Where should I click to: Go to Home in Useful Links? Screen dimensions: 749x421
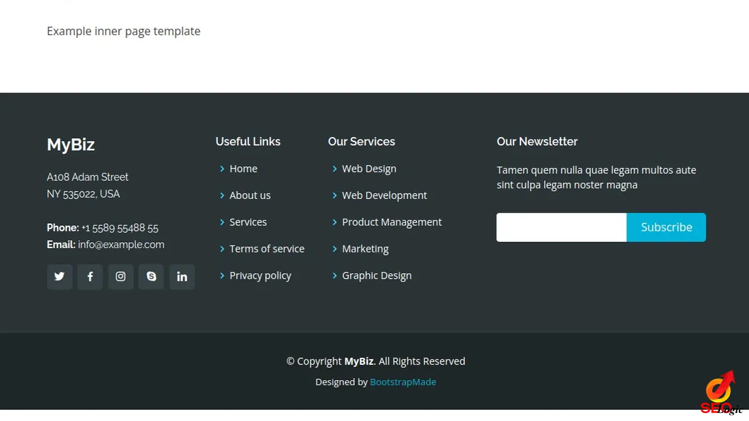pos(243,169)
